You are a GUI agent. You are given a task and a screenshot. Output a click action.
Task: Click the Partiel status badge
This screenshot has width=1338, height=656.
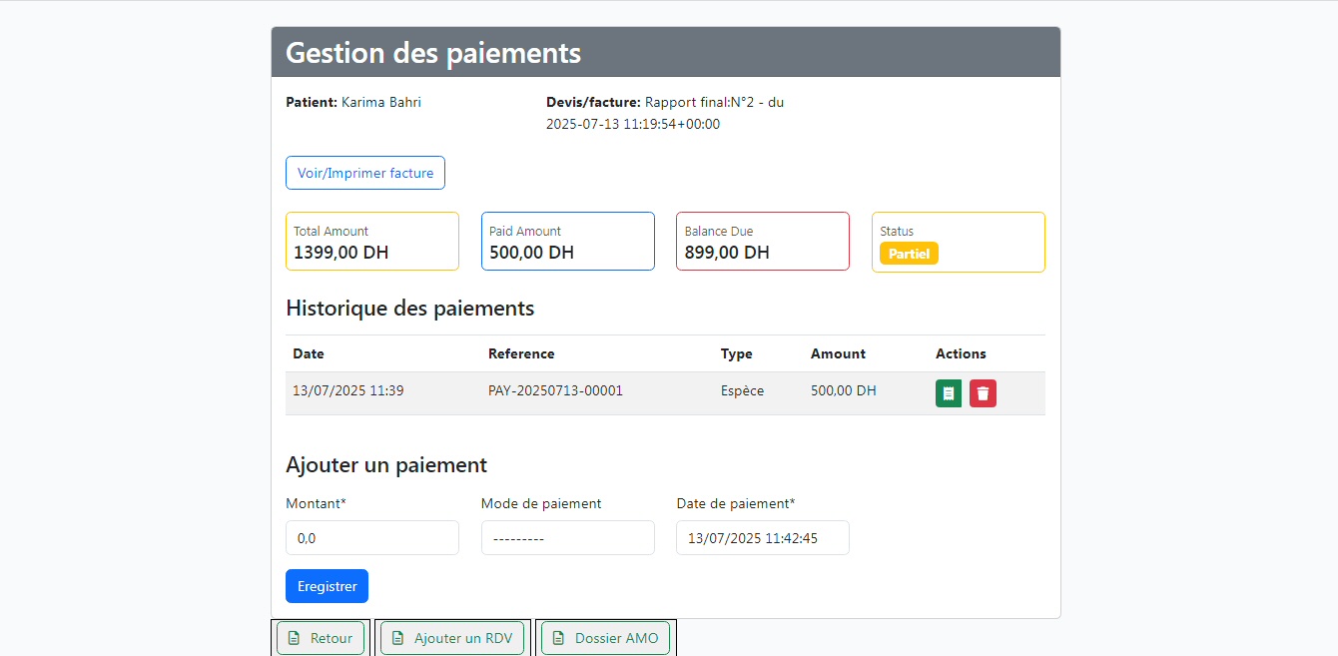909,254
